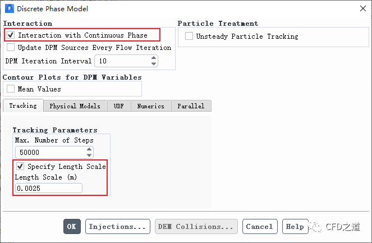Uncheck Specify Length Scale option

20,167
